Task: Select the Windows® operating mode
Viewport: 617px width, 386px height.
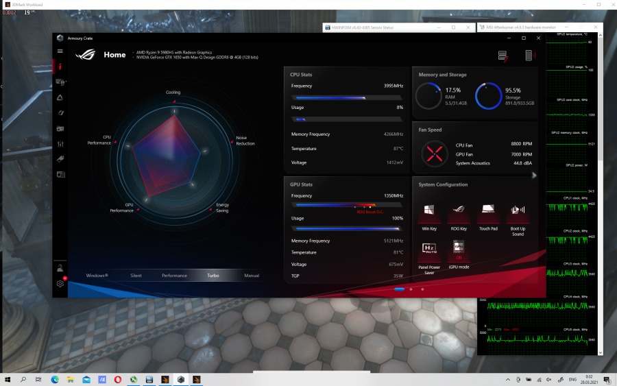Action: pos(97,276)
